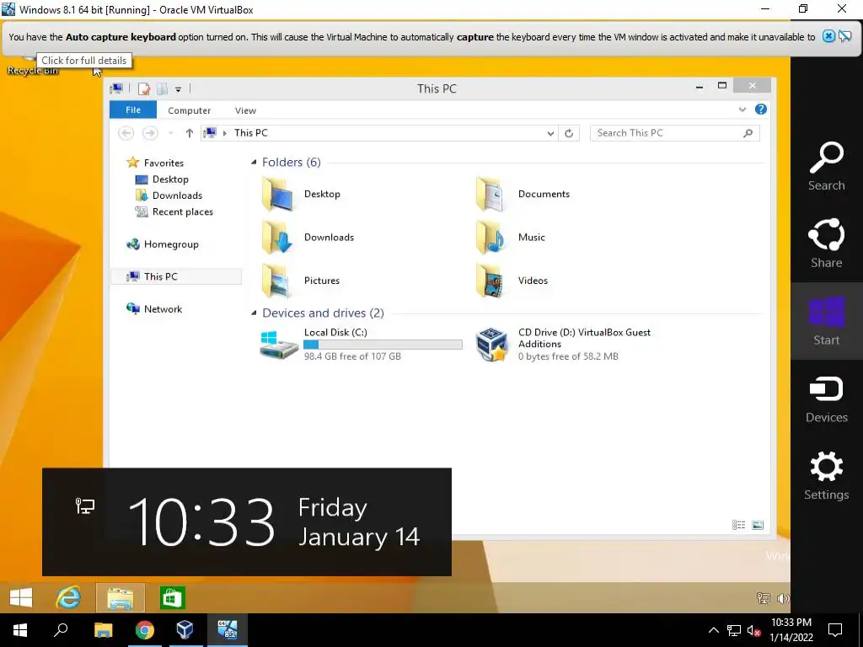The image size is (863, 647).
Task: Expand the Explorer ribbon chevron
Action: (742, 110)
